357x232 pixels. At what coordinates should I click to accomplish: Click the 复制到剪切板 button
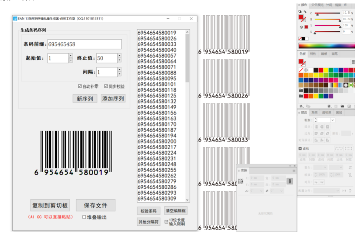pyautogui.click(x=50, y=205)
